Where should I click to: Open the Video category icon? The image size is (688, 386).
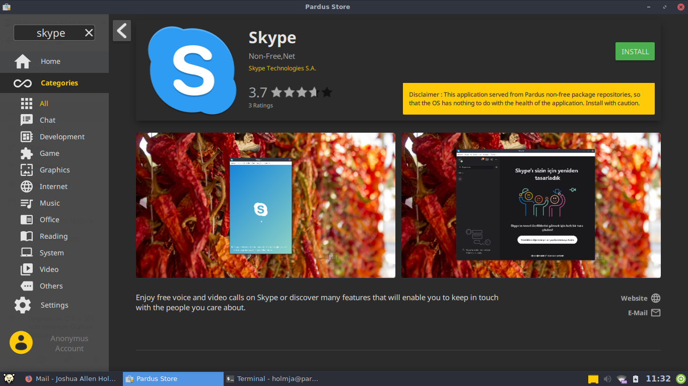[x=27, y=269]
